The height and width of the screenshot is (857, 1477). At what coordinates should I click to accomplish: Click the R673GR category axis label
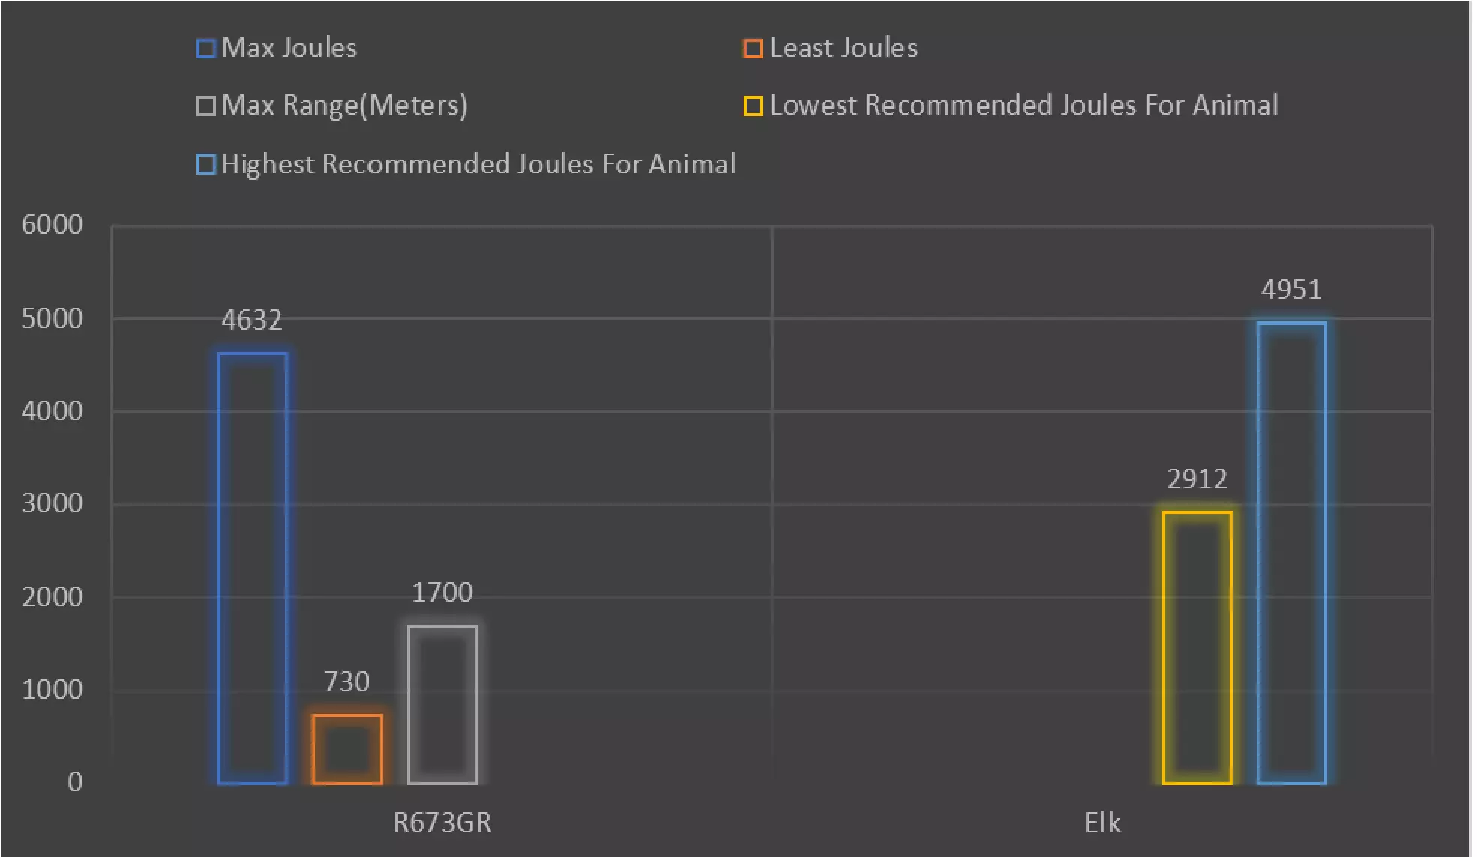point(442,823)
